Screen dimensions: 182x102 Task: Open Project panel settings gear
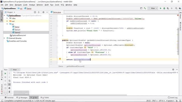pos(43,12)
